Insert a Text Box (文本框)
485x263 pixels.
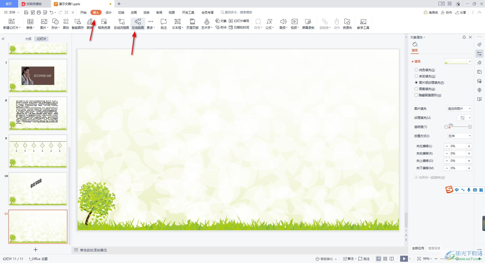(x=178, y=24)
